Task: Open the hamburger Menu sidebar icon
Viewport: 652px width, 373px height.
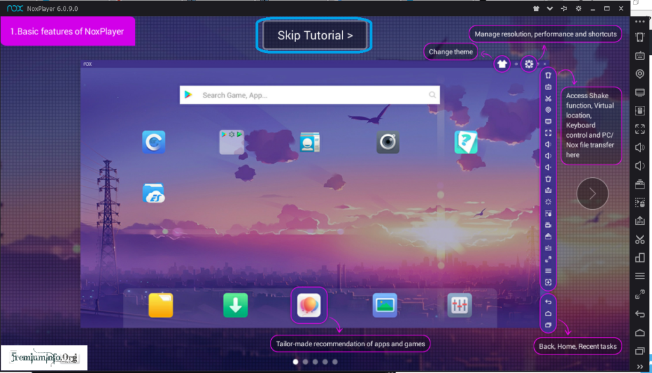Action: [639, 276]
